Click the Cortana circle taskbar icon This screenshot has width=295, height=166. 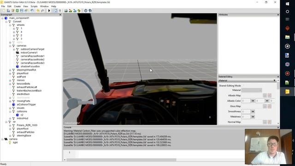(287, 12)
